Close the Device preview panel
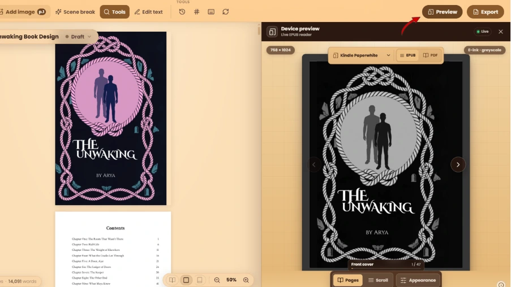The height and width of the screenshot is (287, 511). click(501, 32)
